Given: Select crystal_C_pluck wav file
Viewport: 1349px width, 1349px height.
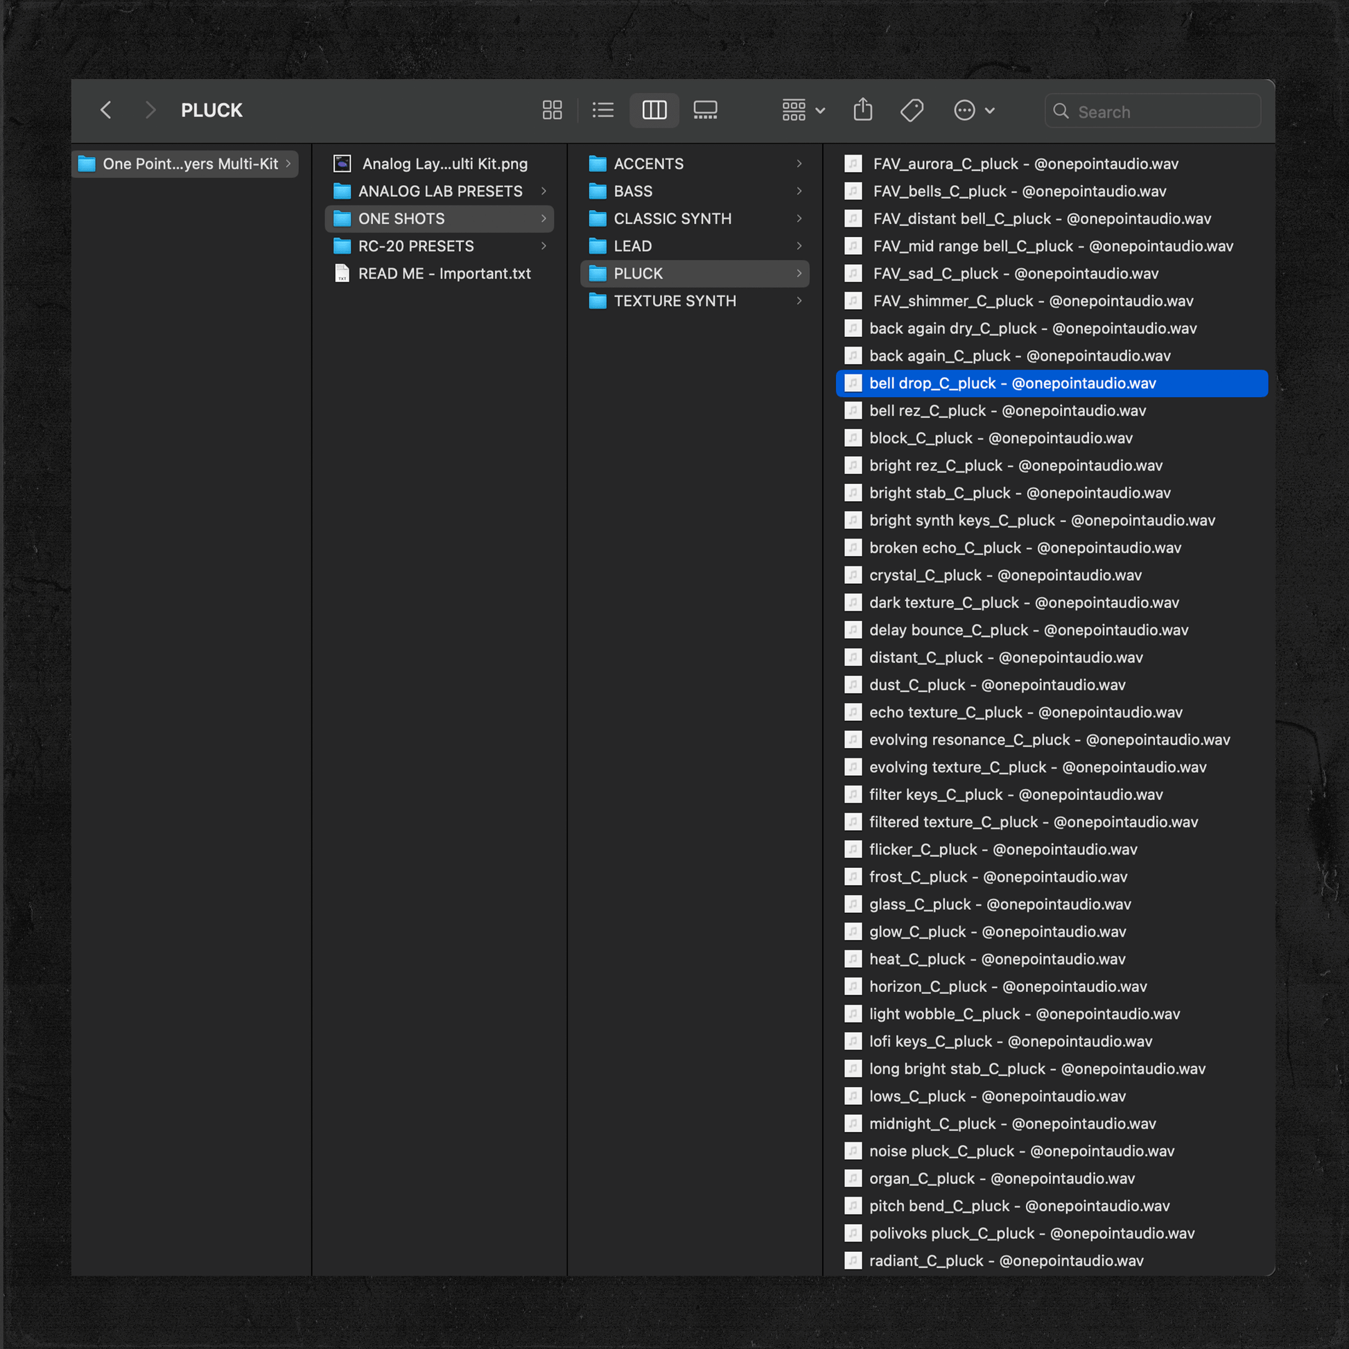Looking at the screenshot, I should click(1004, 575).
